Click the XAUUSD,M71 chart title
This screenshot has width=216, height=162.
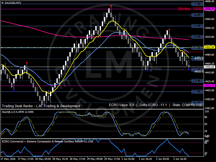[13, 3]
